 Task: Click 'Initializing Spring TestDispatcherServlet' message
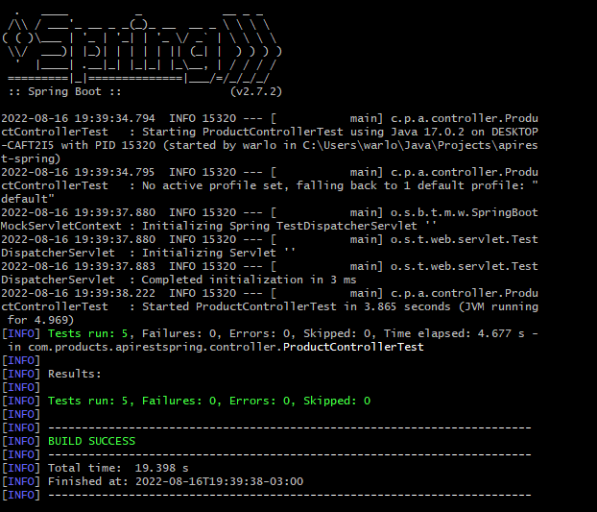(x=279, y=226)
